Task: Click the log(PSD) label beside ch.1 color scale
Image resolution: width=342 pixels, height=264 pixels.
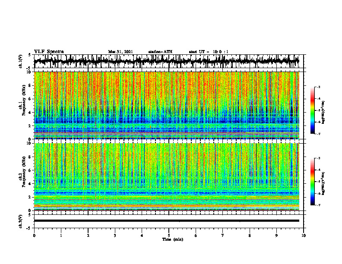Action: click(323, 112)
